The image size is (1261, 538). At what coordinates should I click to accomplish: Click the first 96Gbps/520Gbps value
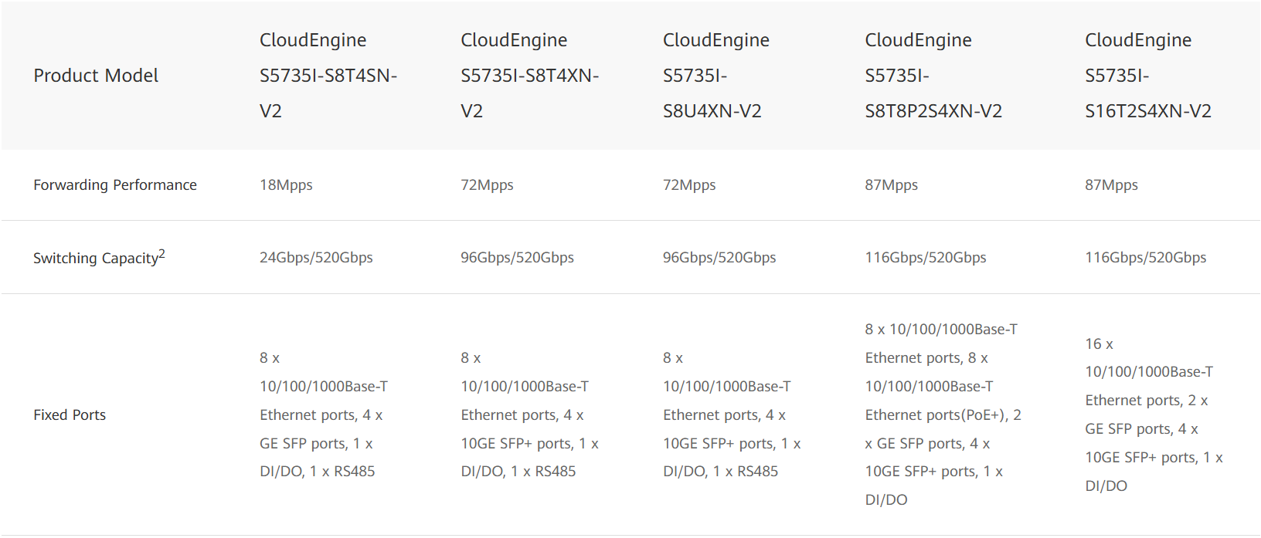coord(517,258)
